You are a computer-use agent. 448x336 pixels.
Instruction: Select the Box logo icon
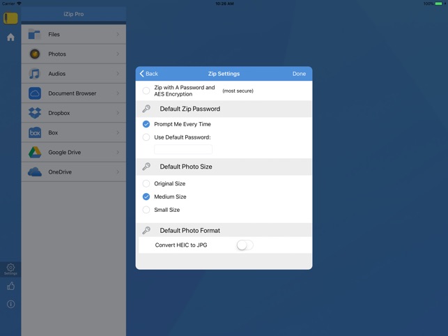point(35,132)
